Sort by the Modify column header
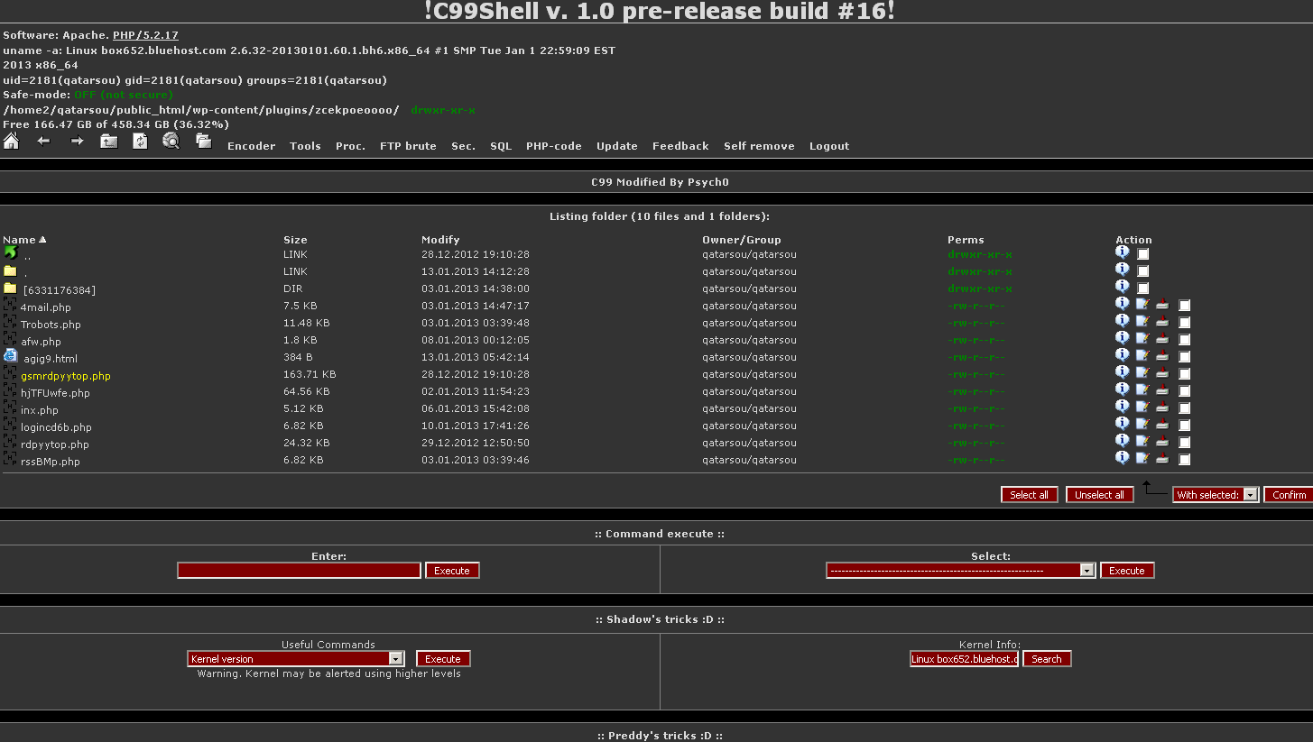 tap(440, 240)
